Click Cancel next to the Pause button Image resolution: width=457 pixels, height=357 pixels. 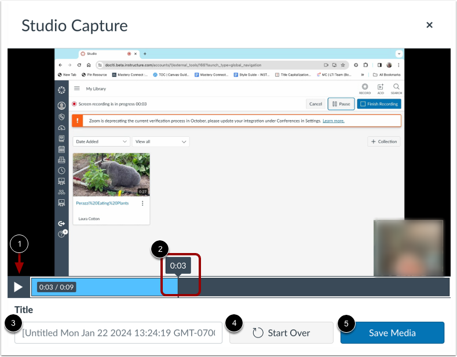tap(315, 104)
